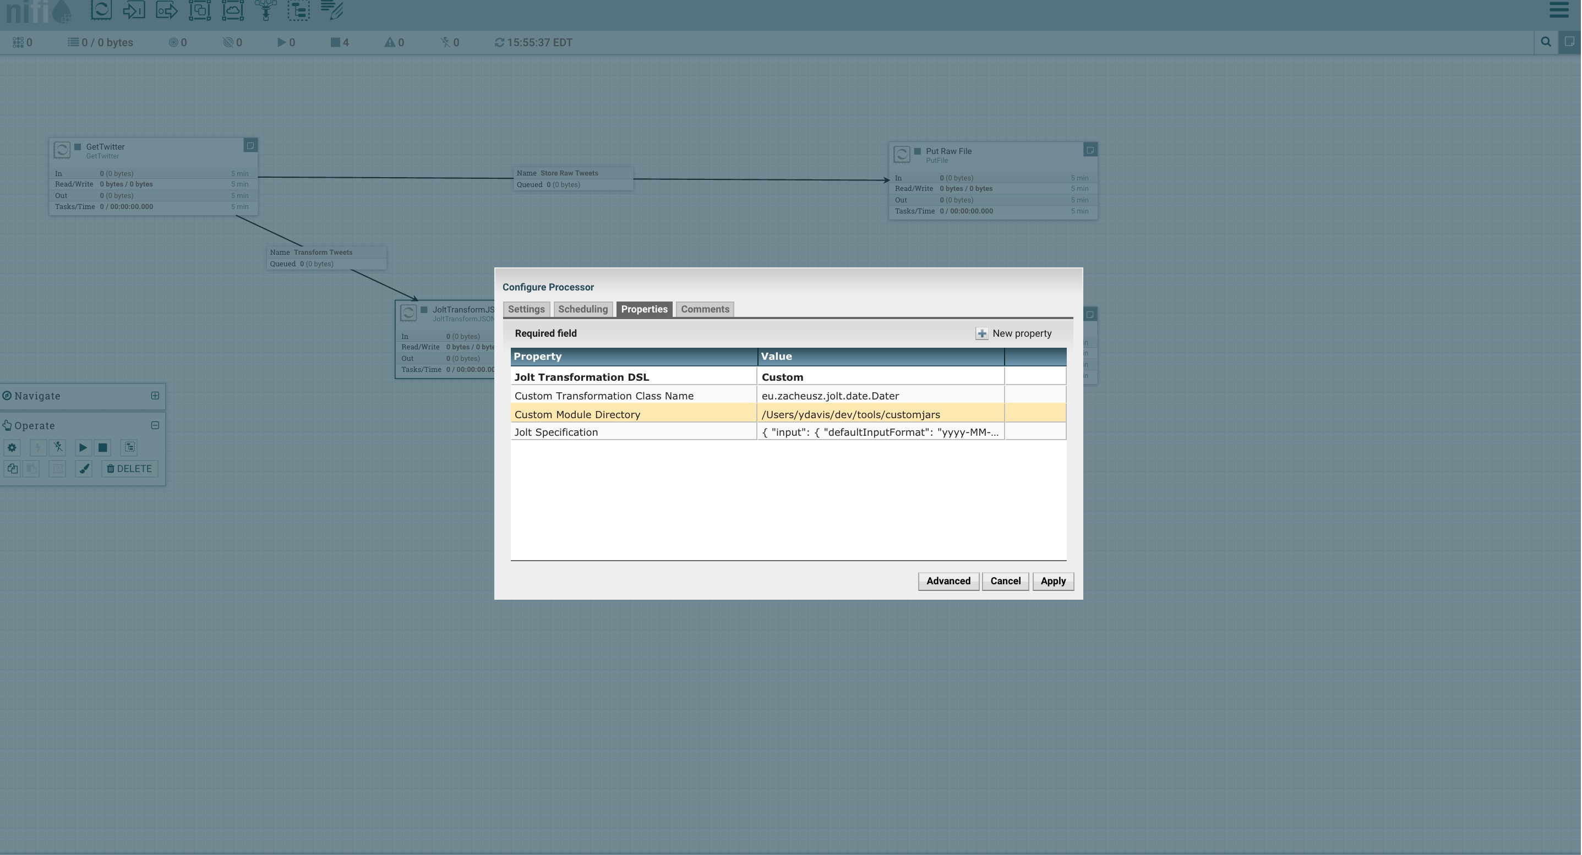Select the Properties tab
1582x855 pixels.
[644, 309]
